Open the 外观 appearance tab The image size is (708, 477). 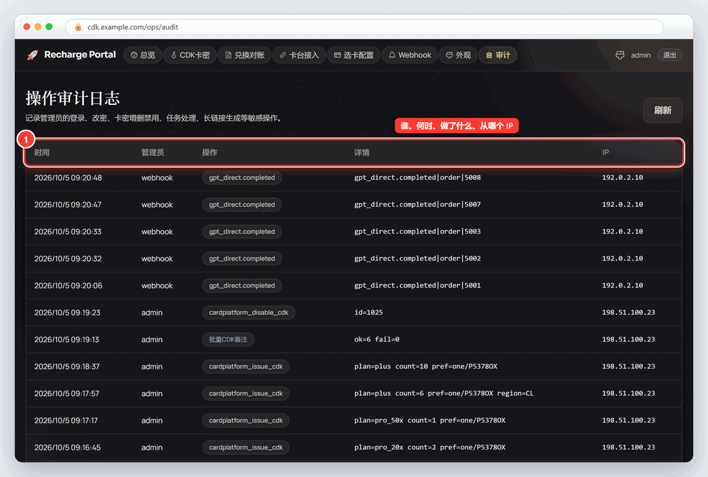pos(458,55)
